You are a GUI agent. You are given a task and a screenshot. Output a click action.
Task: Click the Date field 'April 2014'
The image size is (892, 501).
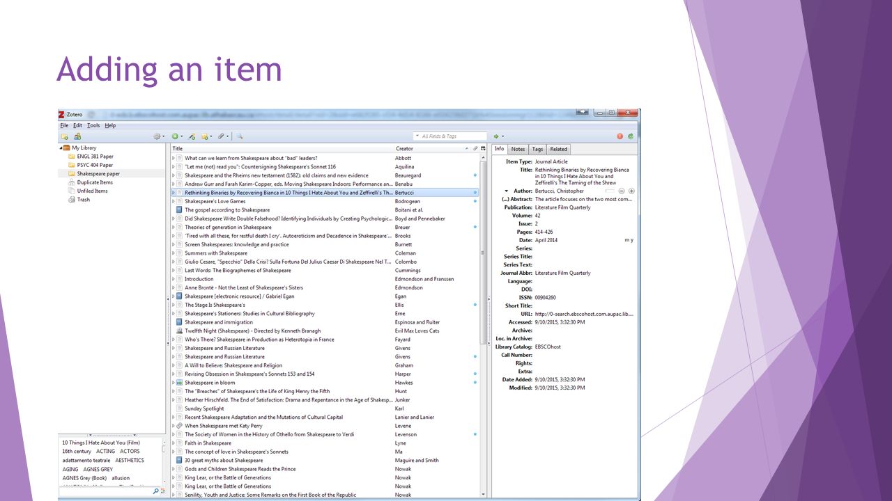[x=546, y=241]
